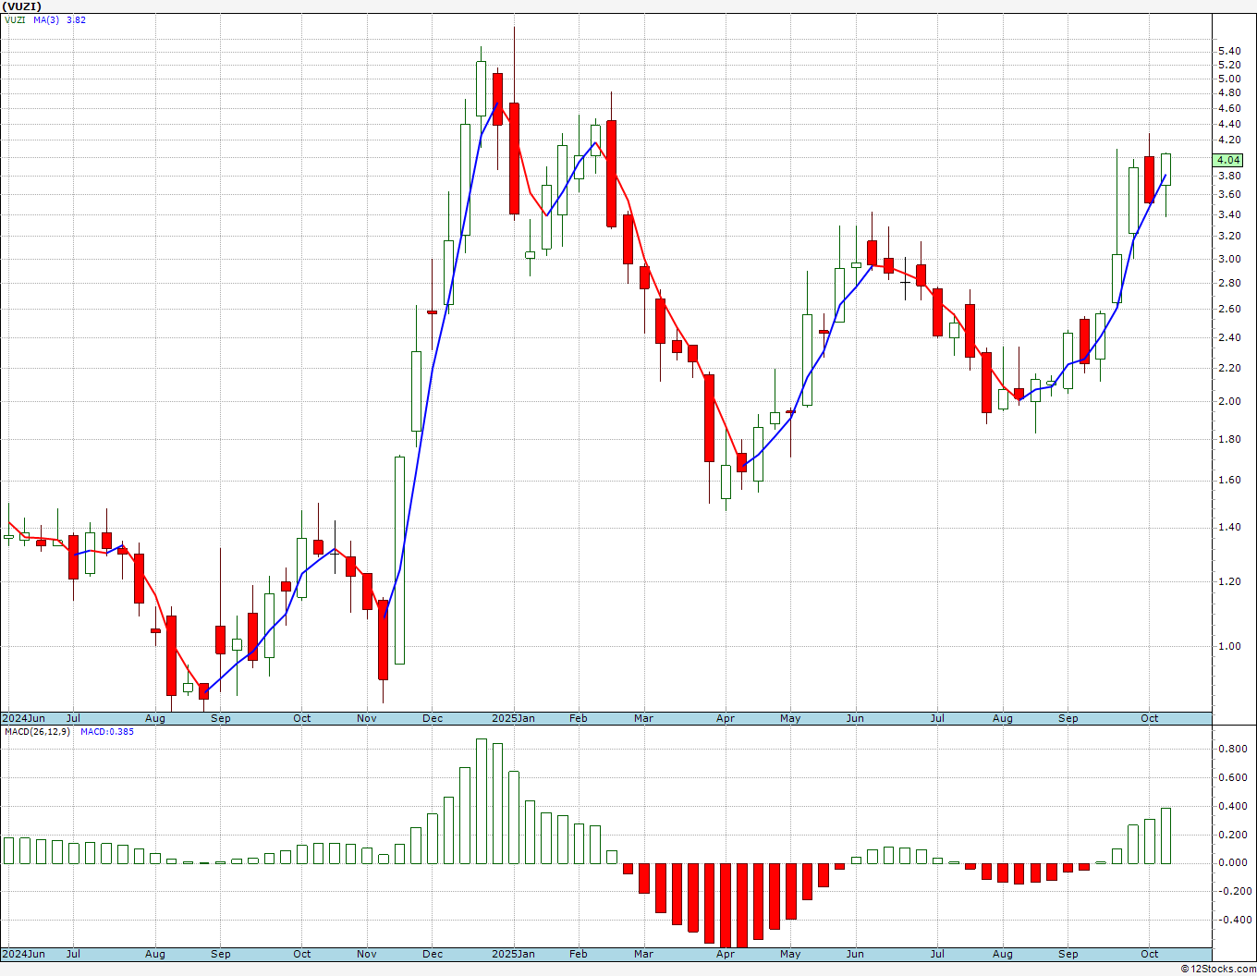
Task: Click Apr on the price chart time axis
Action: (726, 718)
